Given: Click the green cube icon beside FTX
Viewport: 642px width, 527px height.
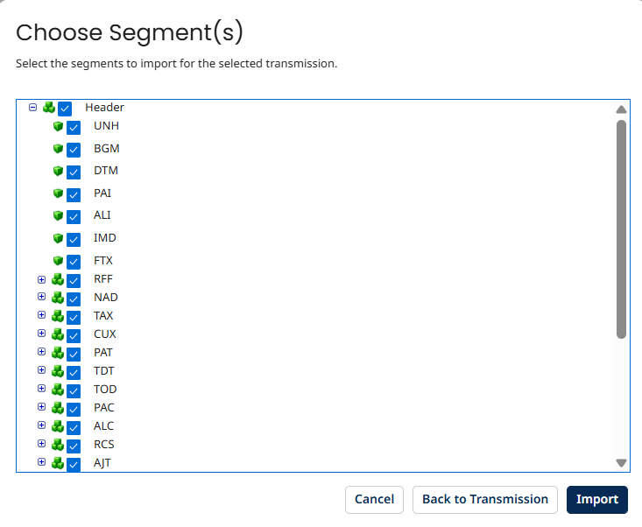Looking at the screenshot, I should pos(58,261).
